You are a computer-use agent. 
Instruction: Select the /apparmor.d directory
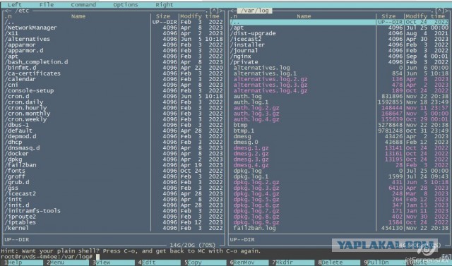[x=114, y=51]
